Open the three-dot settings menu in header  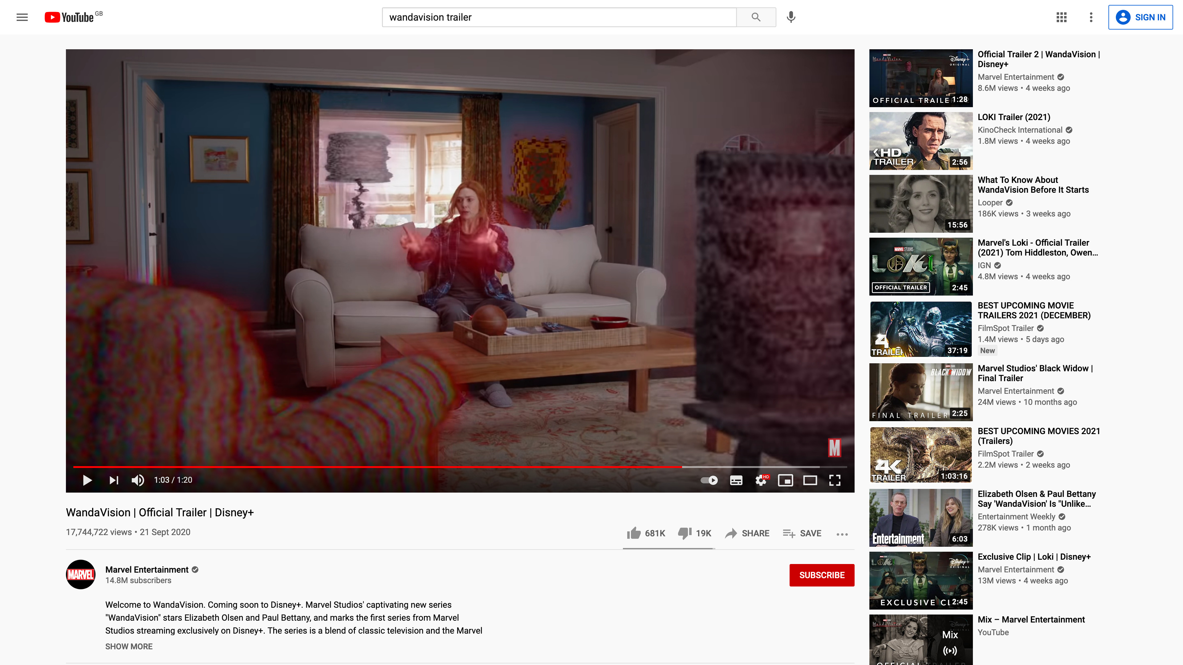click(x=1091, y=18)
